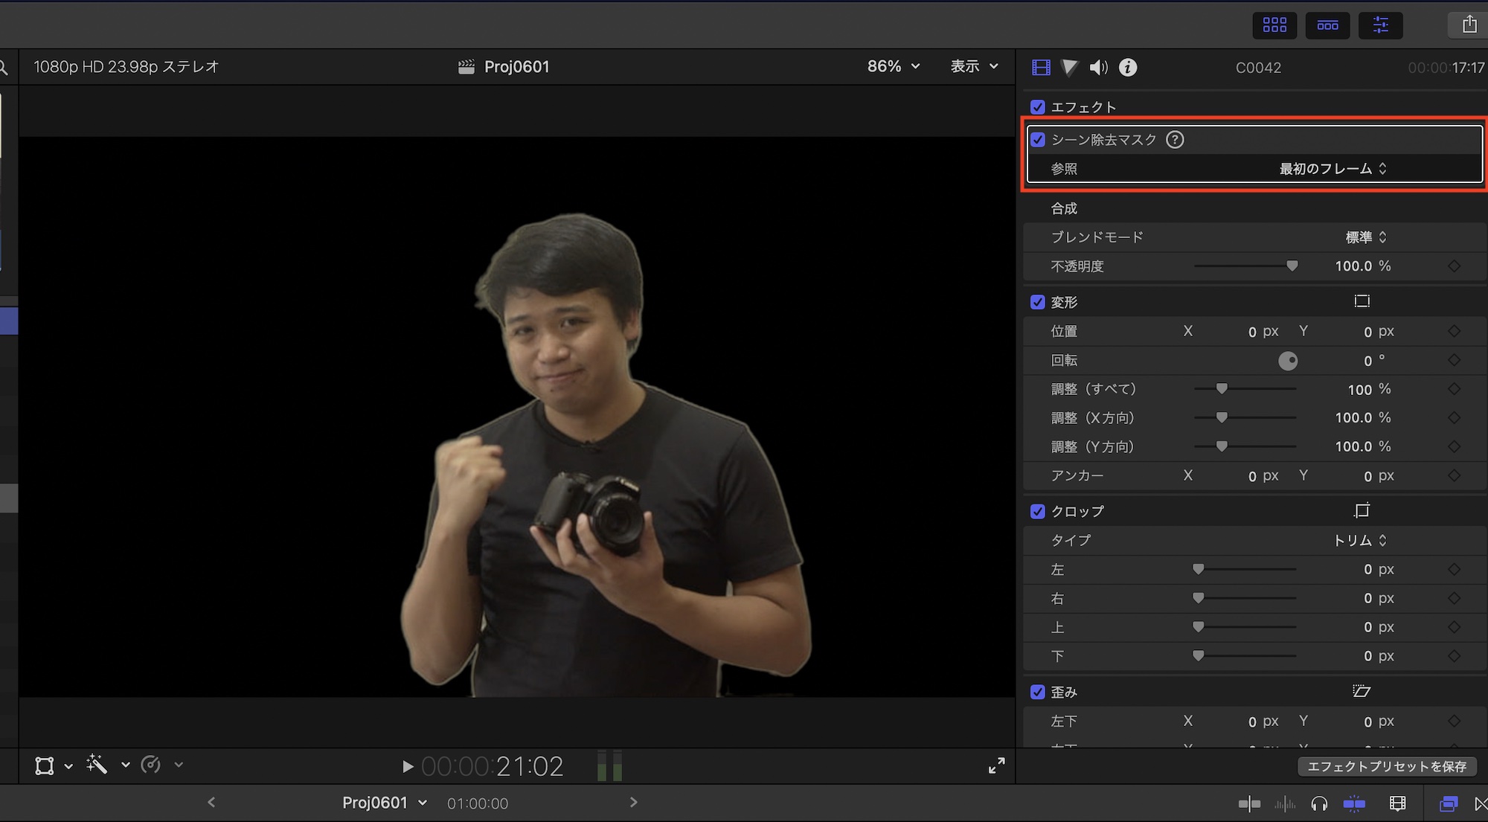The width and height of the screenshot is (1488, 822).
Task: Disable the 変形 checkbox
Action: (x=1038, y=302)
